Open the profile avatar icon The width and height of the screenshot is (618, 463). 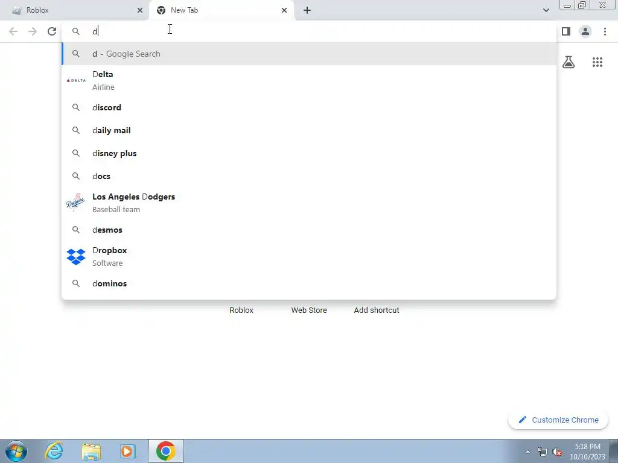(x=585, y=31)
